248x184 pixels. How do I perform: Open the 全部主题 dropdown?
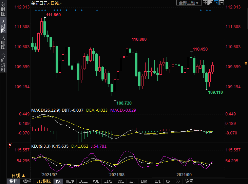pyautogui.click(x=189, y=3)
